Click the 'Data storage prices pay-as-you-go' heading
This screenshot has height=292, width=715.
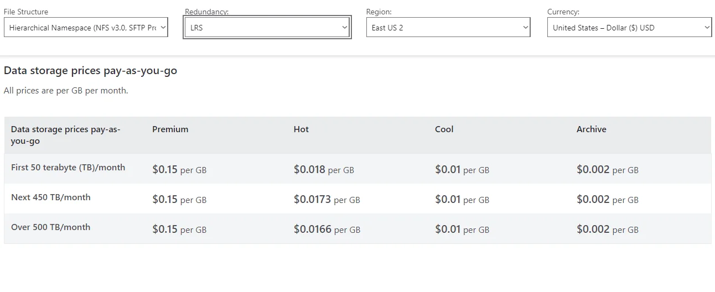tap(90, 71)
